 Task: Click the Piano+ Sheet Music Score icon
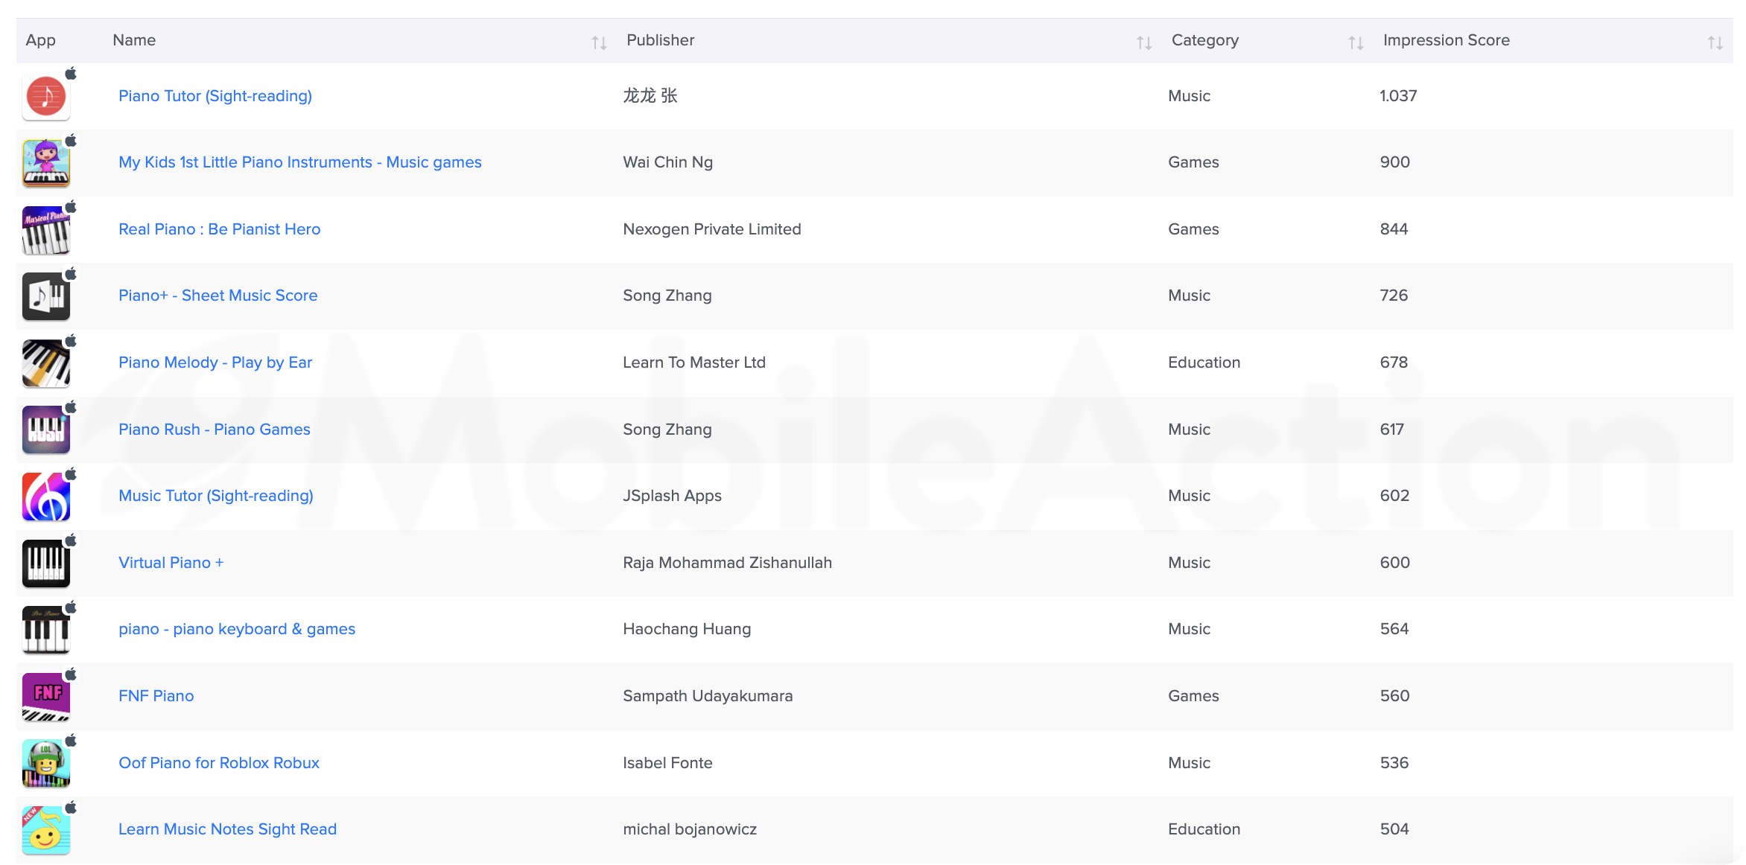pos(46,296)
